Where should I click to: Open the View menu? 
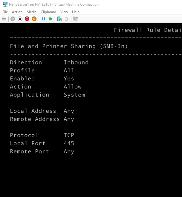click(64, 12)
